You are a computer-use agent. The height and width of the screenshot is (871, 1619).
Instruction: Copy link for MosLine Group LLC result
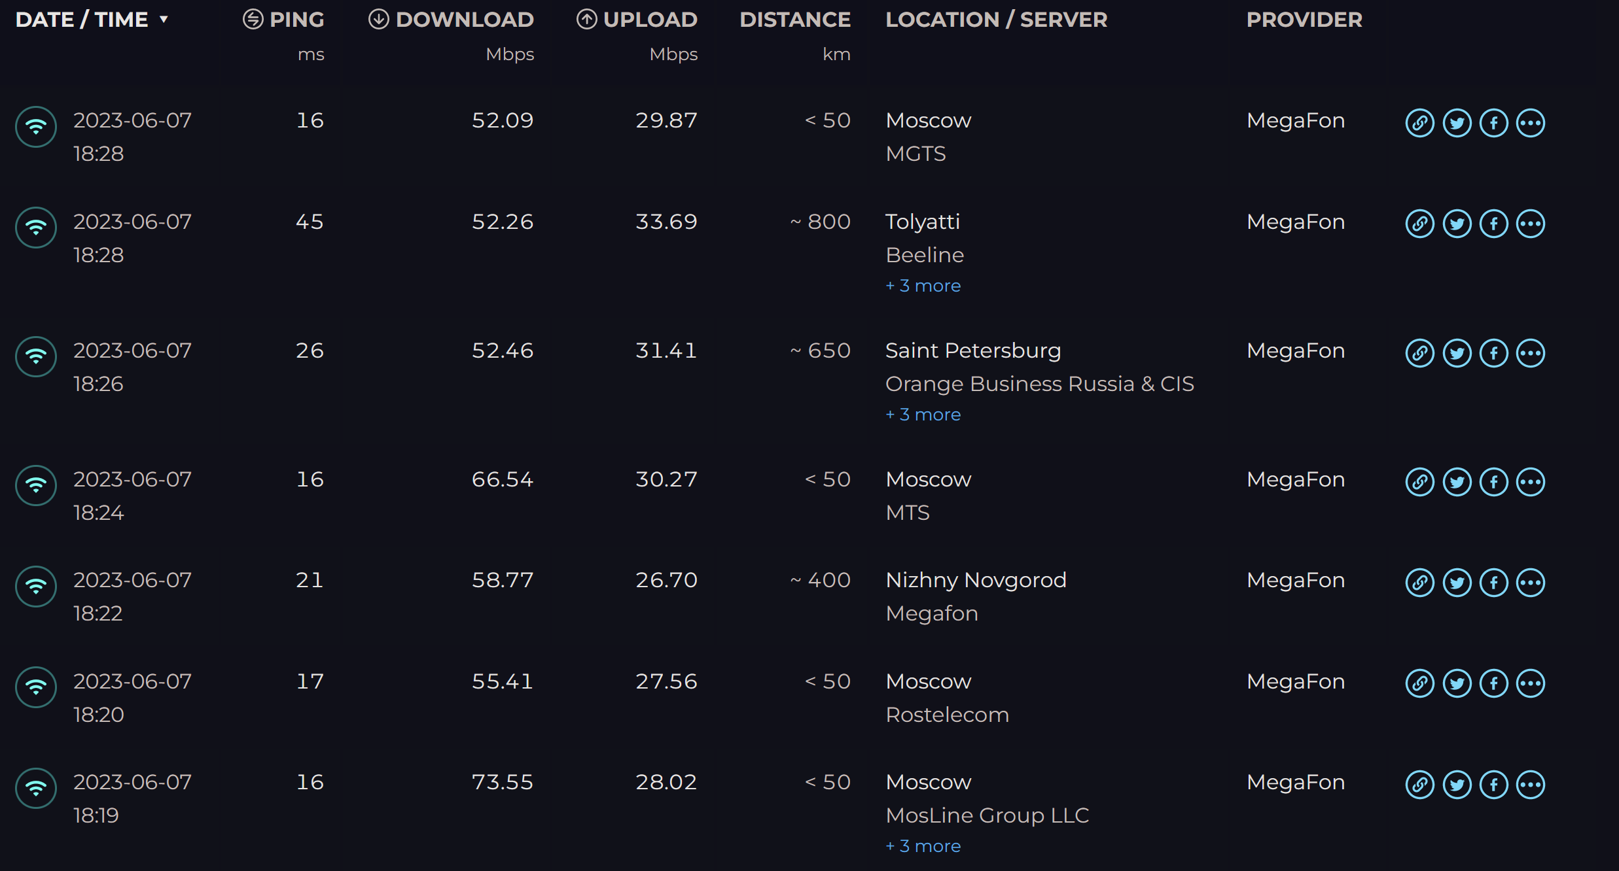pyautogui.click(x=1419, y=785)
